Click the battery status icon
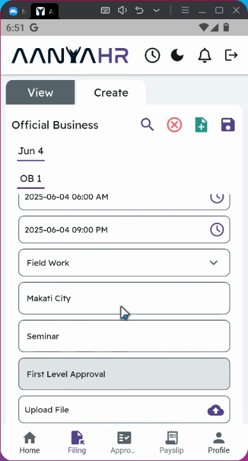 [x=226, y=28]
